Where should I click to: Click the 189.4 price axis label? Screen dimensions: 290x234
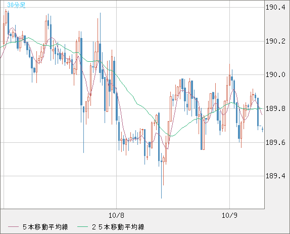coord(275,176)
